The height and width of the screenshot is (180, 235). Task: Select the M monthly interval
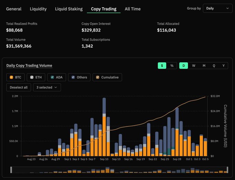(204, 66)
